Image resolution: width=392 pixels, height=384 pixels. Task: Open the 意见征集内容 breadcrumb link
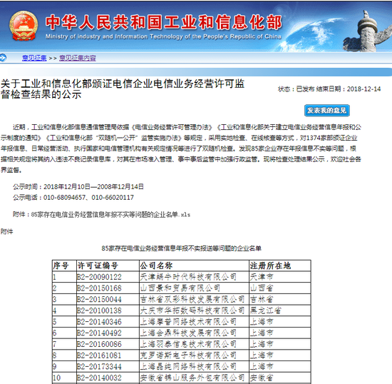78,58
